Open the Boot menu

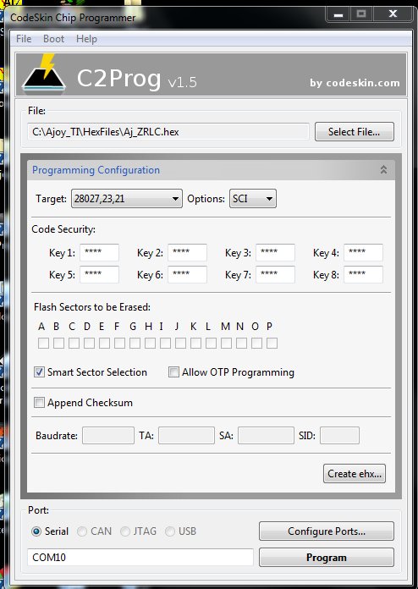click(53, 39)
